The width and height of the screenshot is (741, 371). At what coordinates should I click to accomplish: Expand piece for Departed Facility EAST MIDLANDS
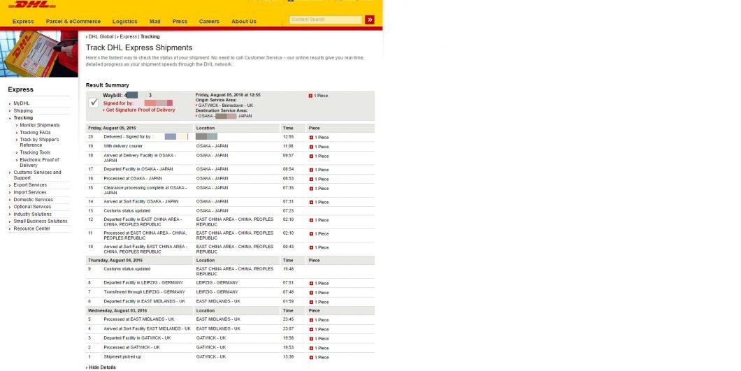click(x=311, y=302)
